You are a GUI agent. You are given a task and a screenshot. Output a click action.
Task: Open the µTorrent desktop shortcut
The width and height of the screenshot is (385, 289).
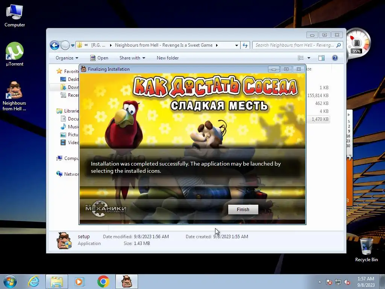click(x=15, y=54)
